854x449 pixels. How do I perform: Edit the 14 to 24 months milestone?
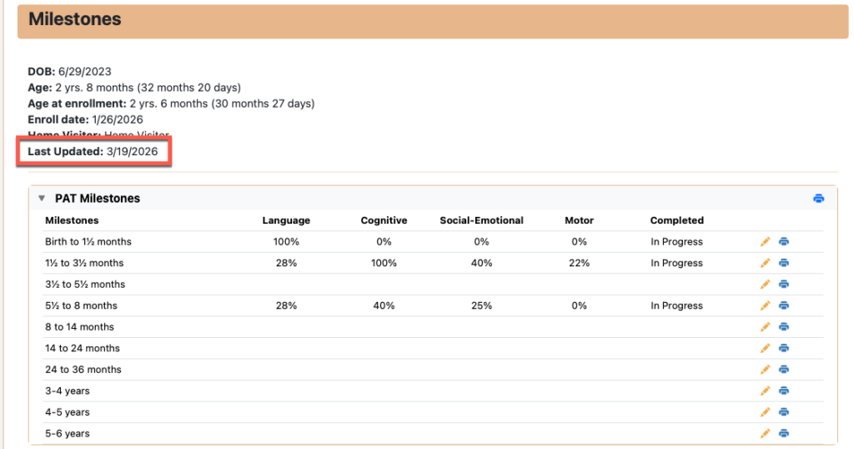point(766,348)
